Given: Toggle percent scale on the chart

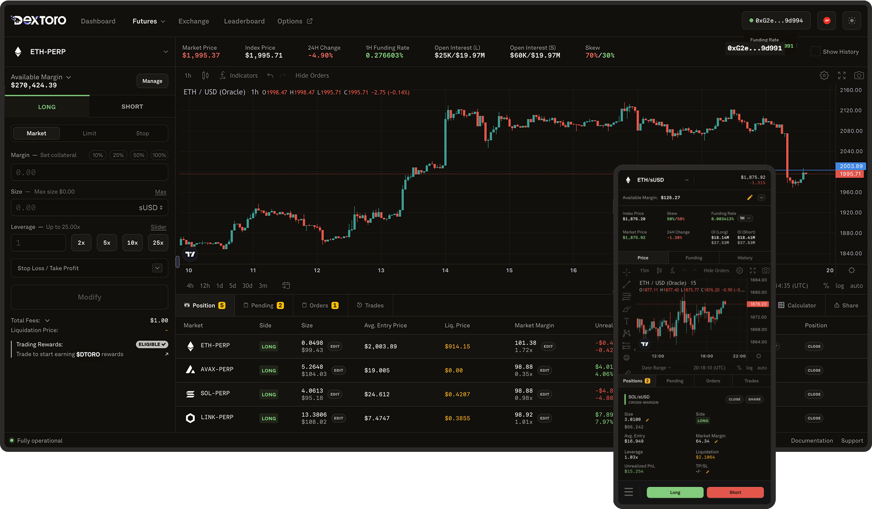Looking at the screenshot, I should coord(826,286).
